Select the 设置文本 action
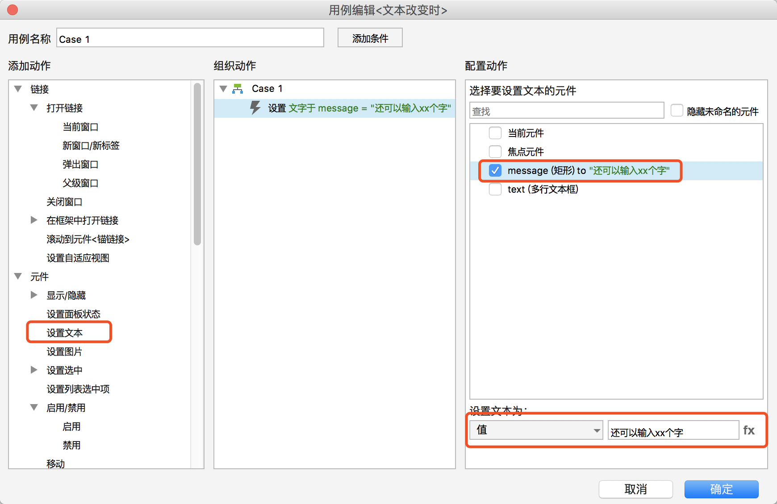 [x=65, y=333]
